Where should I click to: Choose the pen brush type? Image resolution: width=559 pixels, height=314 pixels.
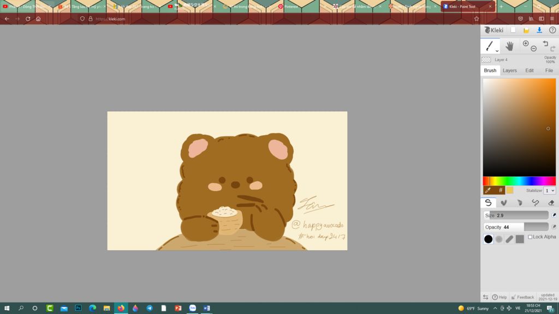tap(488, 203)
